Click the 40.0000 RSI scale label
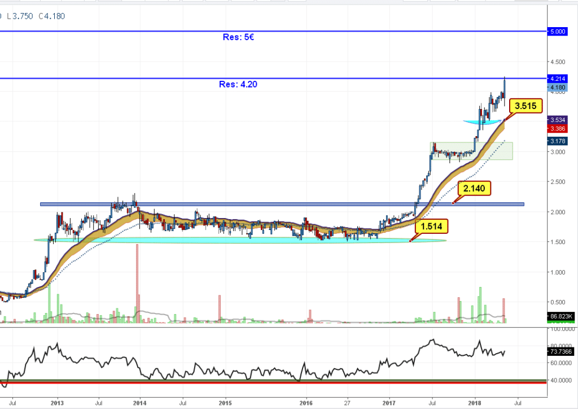 [561, 380]
